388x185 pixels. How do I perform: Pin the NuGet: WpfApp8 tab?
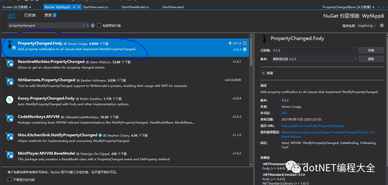(74, 7)
